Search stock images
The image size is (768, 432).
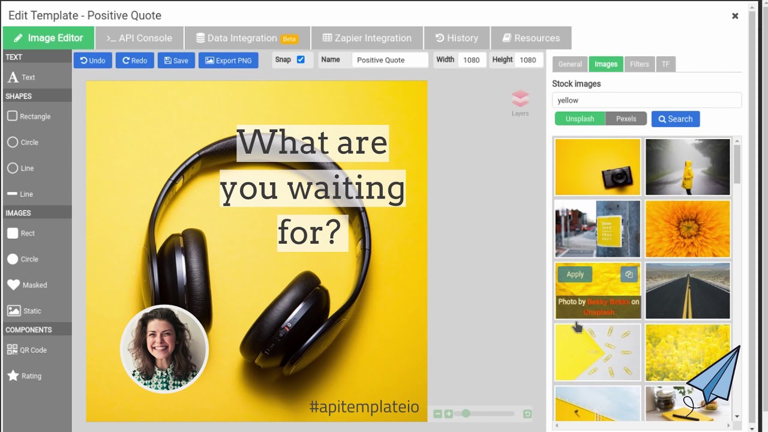click(676, 119)
